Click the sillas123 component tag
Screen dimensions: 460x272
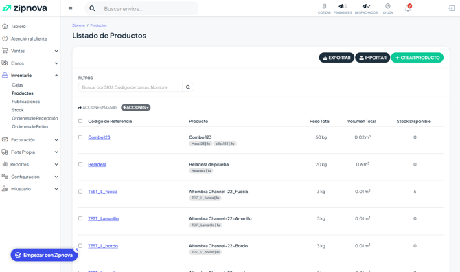pyautogui.click(x=225, y=144)
